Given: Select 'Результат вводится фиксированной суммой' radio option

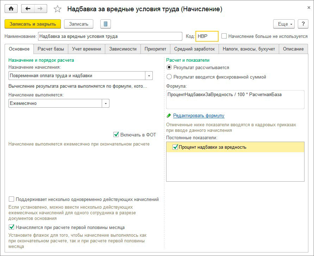Looking at the screenshot, I should [169, 77].
